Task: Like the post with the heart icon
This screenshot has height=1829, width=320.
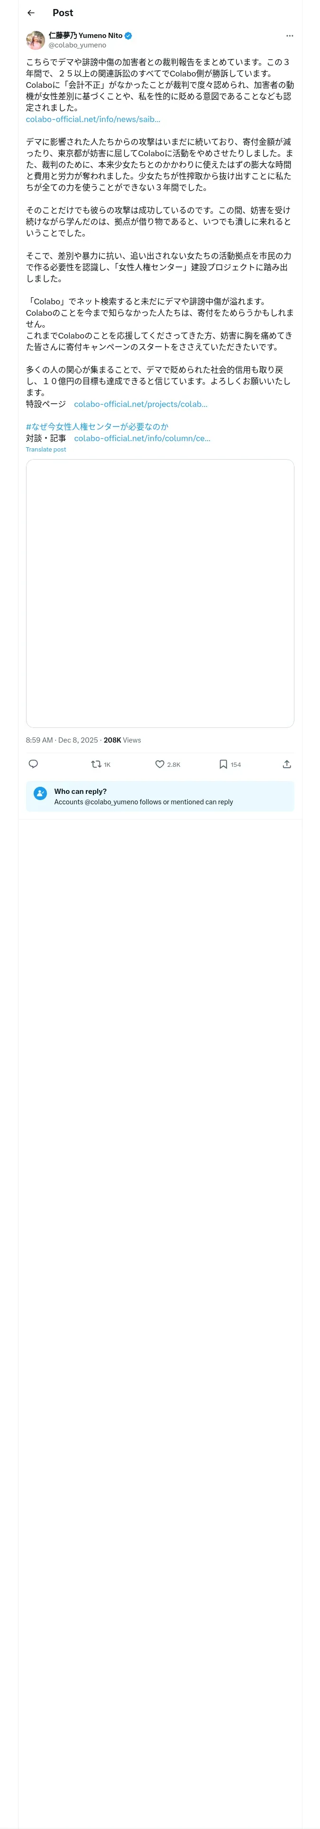Action: [160, 764]
